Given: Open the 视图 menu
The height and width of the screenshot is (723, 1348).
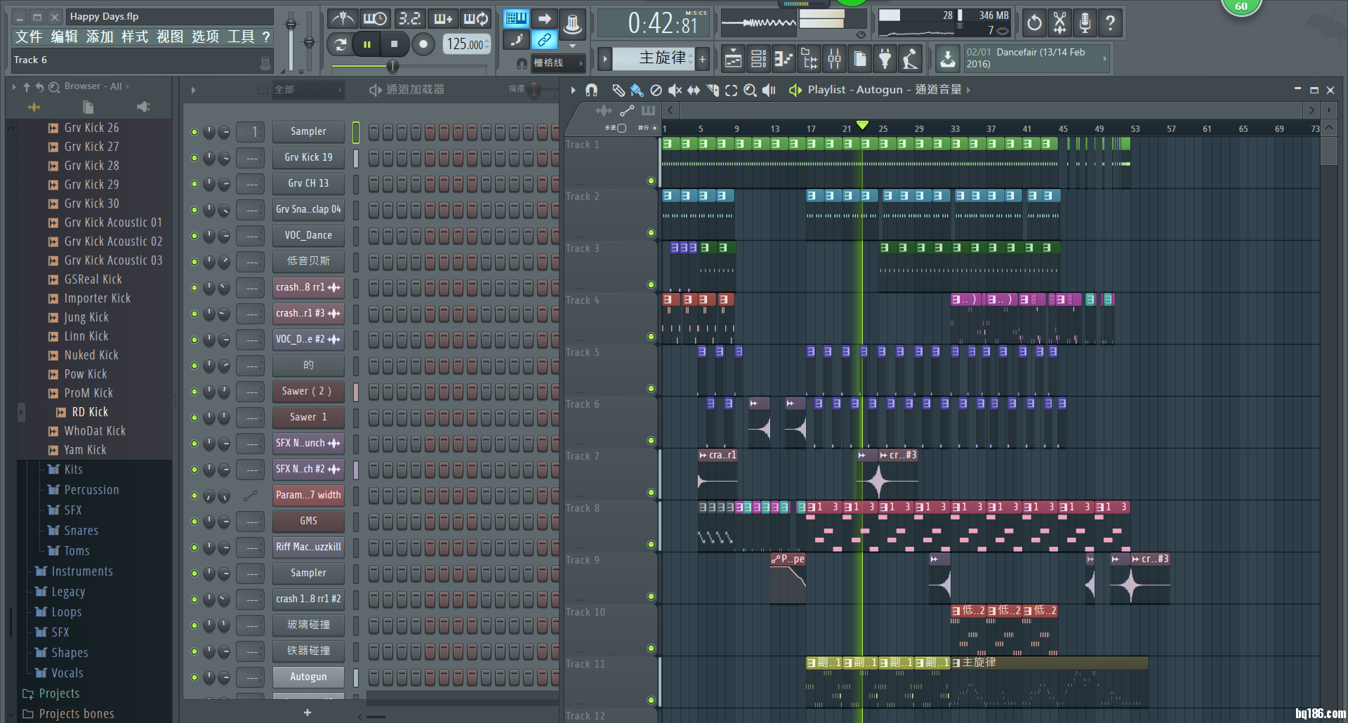Looking at the screenshot, I should [169, 37].
